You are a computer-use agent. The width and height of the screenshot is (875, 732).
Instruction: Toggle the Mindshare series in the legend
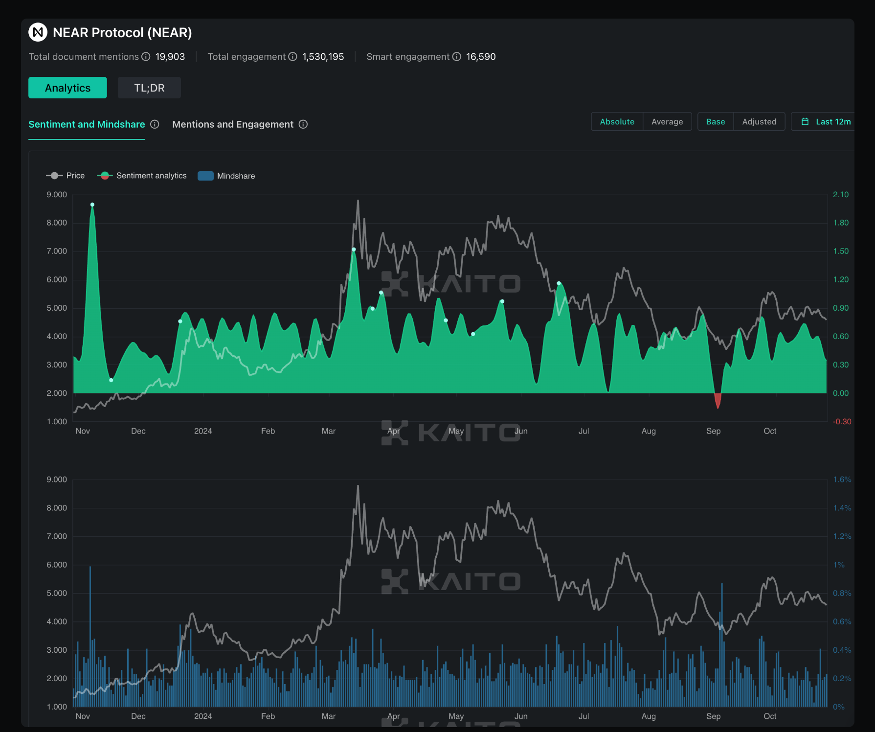pyautogui.click(x=226, y=176)
